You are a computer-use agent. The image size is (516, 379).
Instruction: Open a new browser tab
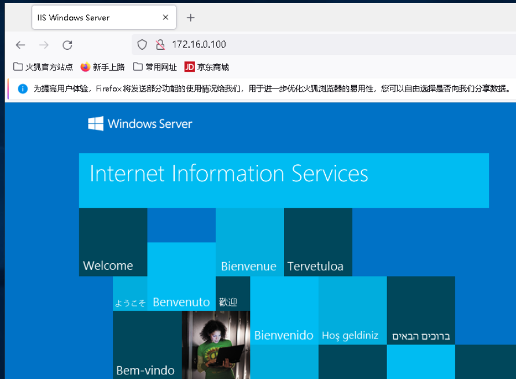[x=190, y=17]
